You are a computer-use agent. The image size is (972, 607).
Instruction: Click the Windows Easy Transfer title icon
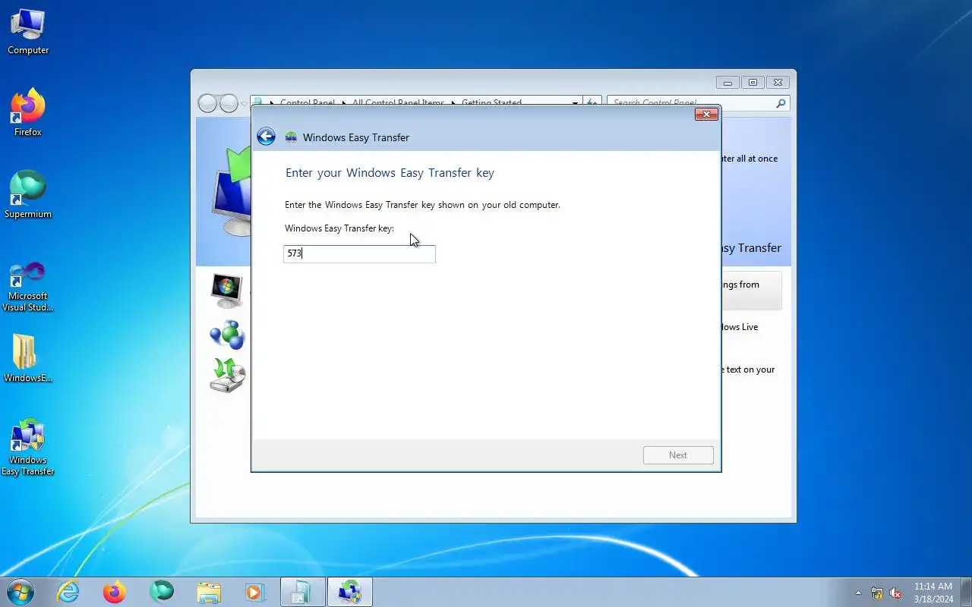pyautogui.click(x=291, y=137)
